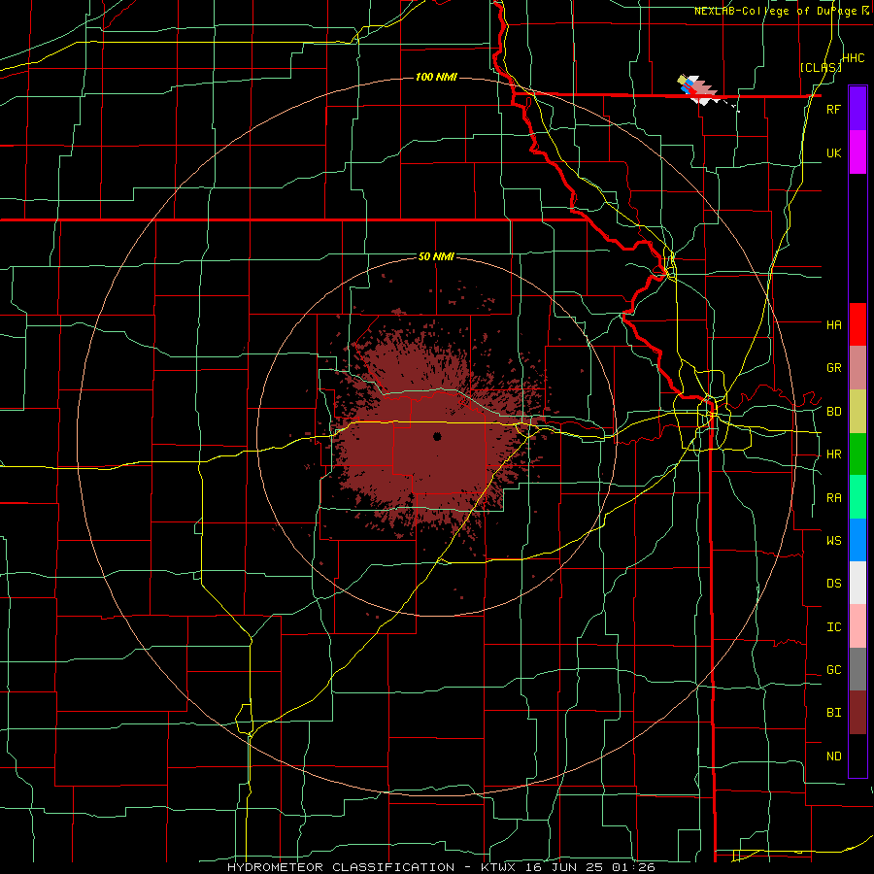Click the "50 NMI" range ring label
This screenshot has height=874, width=874.
(x=436, y=257)
